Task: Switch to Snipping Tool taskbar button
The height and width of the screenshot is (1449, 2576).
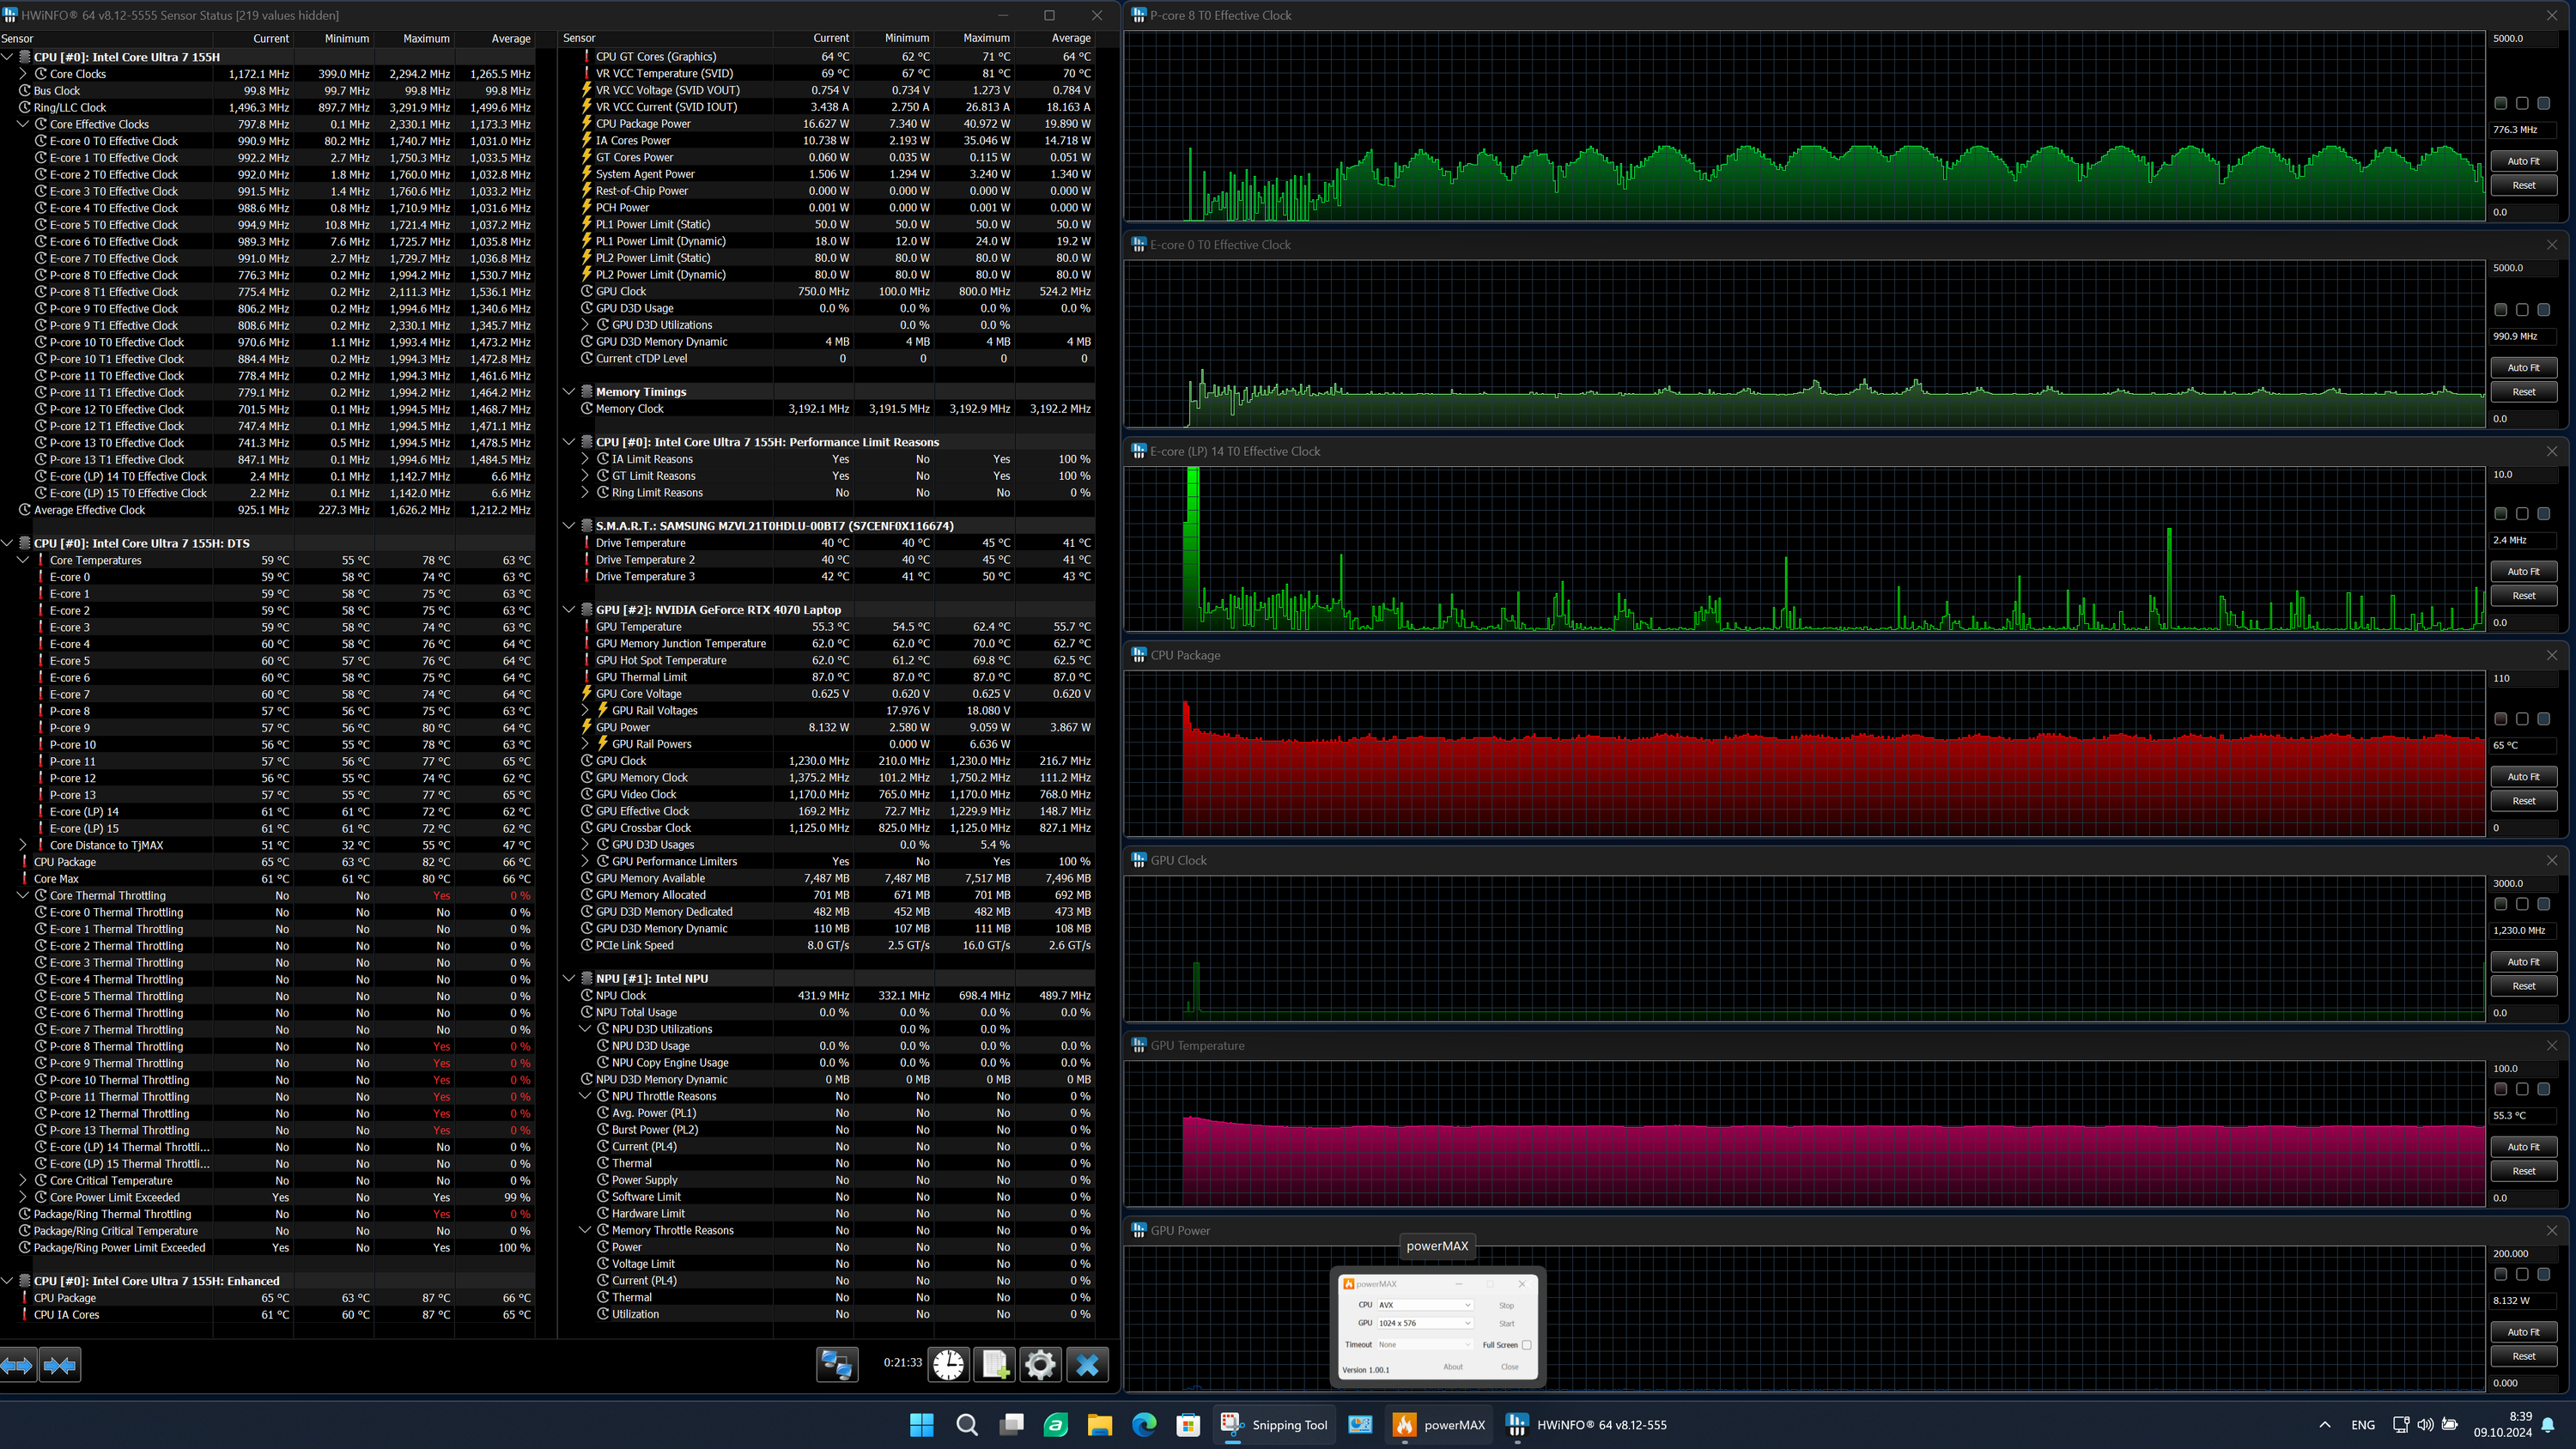Action: 1274,1424
